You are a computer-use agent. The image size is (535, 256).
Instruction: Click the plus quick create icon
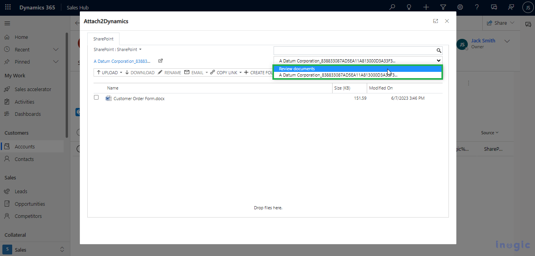(426, 7)
